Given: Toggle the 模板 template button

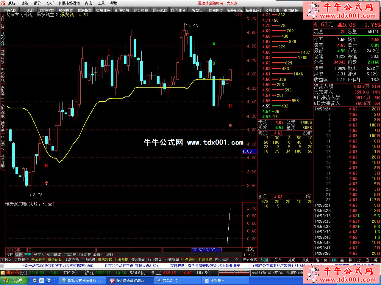Looking at the screenshot, I should 19,255.
